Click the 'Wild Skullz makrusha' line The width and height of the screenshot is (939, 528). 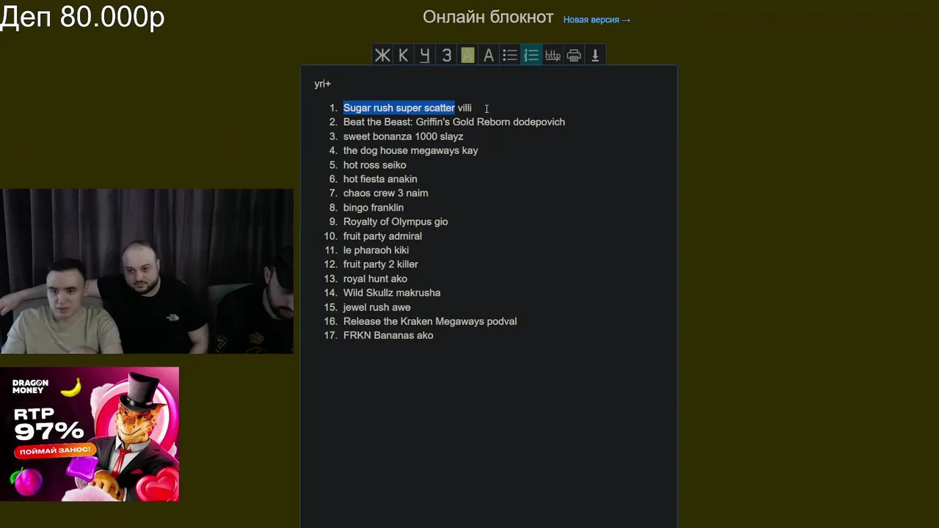pos(392,293)
